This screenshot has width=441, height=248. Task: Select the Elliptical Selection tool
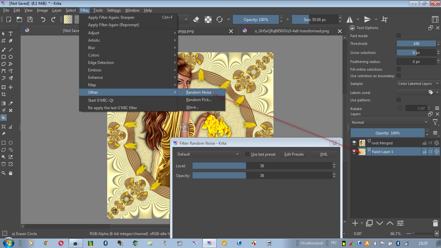pos(11,143)
